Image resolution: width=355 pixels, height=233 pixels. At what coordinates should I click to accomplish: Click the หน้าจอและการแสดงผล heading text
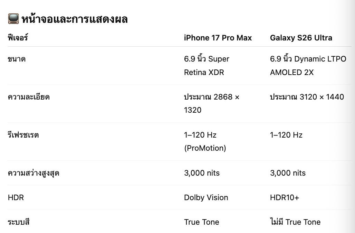click(x=75, y=19)
